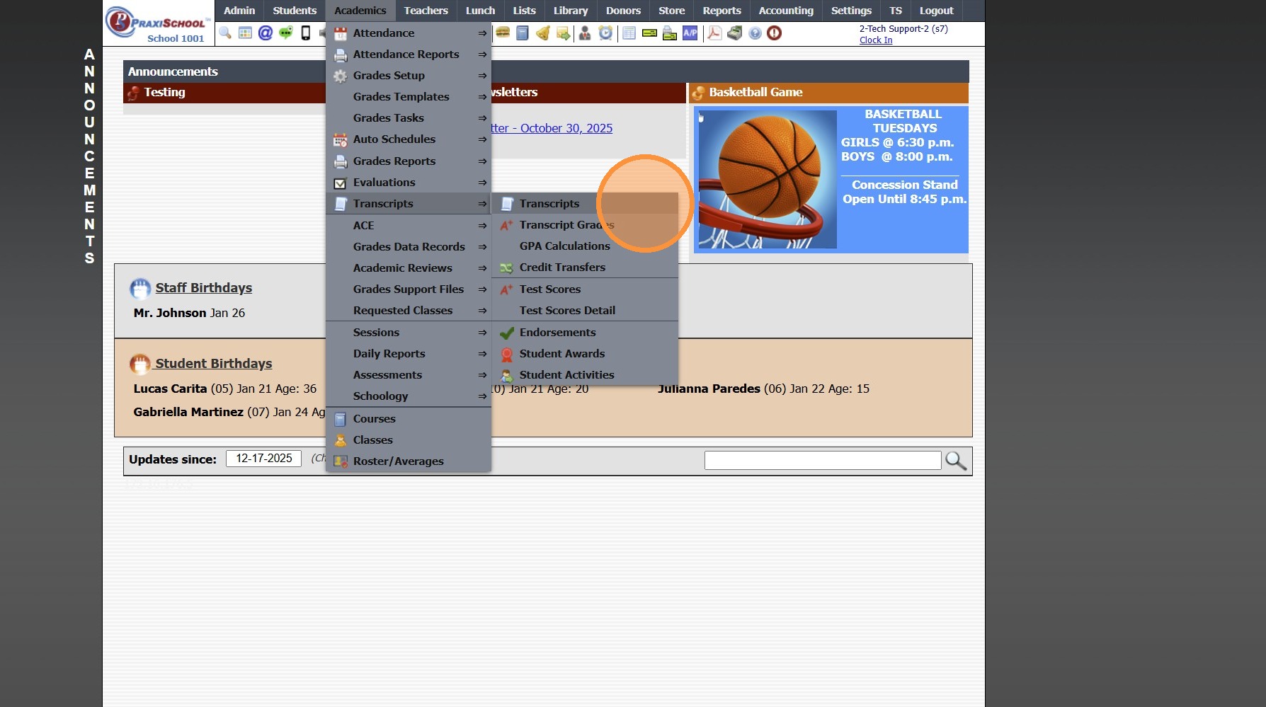Viewport: 1266px width, 707px height.
Task: Click the blue book toolbar icon
Action: point(523,33)
